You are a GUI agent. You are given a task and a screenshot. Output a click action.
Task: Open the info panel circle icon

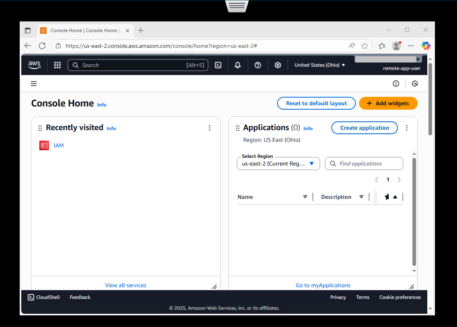coord(396,84)
